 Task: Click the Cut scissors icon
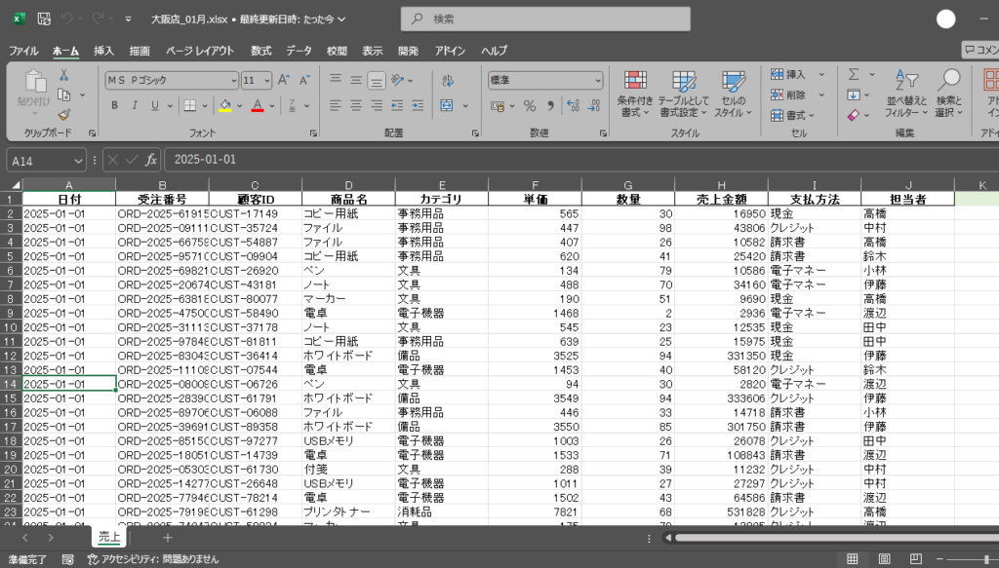point(64,76)
